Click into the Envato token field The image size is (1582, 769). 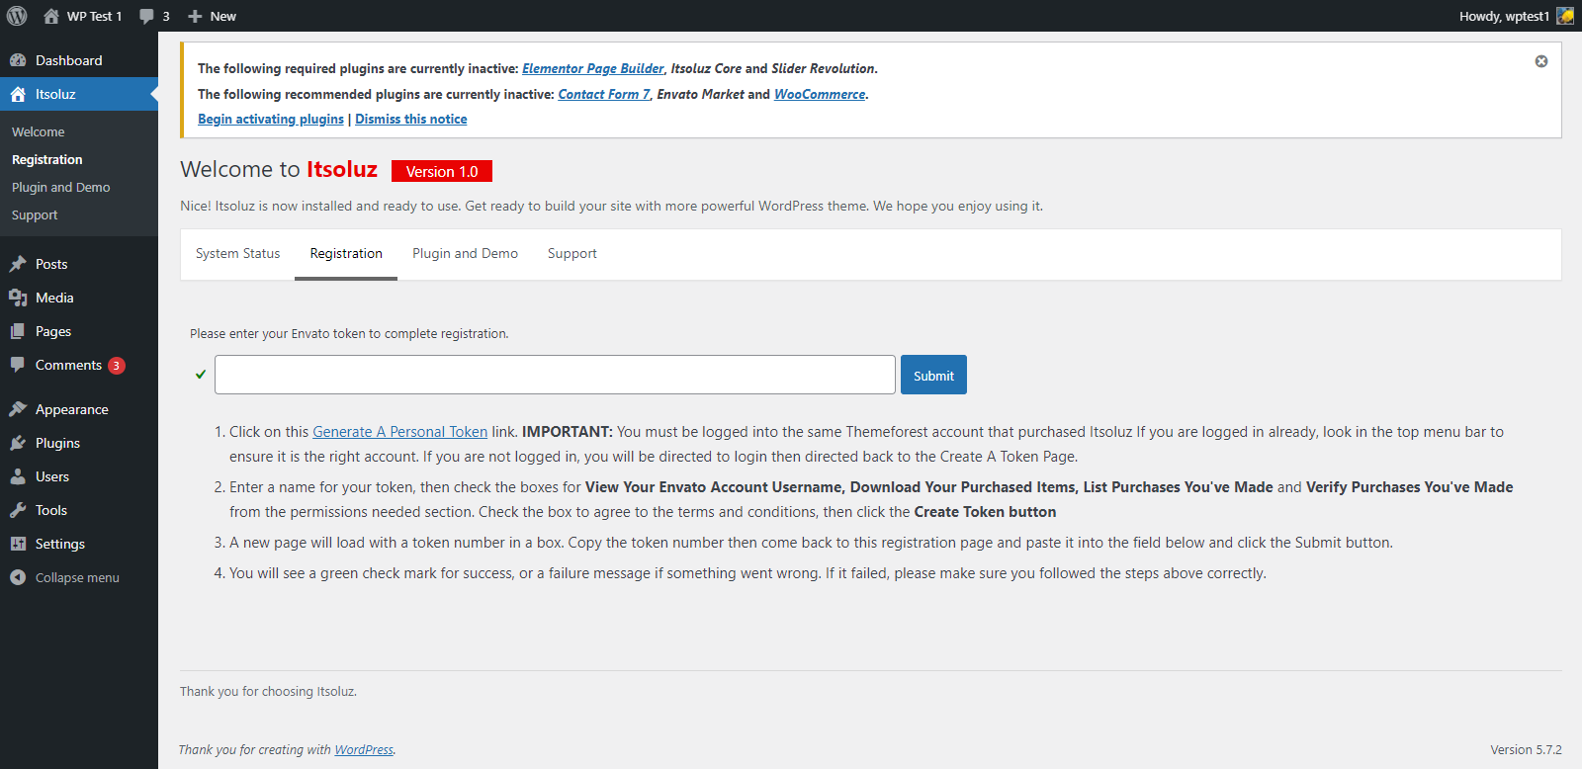click(554, 375)
